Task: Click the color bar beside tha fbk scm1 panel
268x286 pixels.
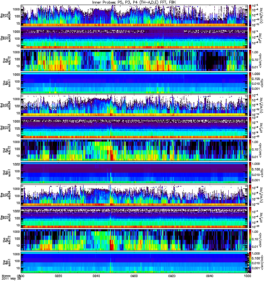Action: click(x=250, y=83)
